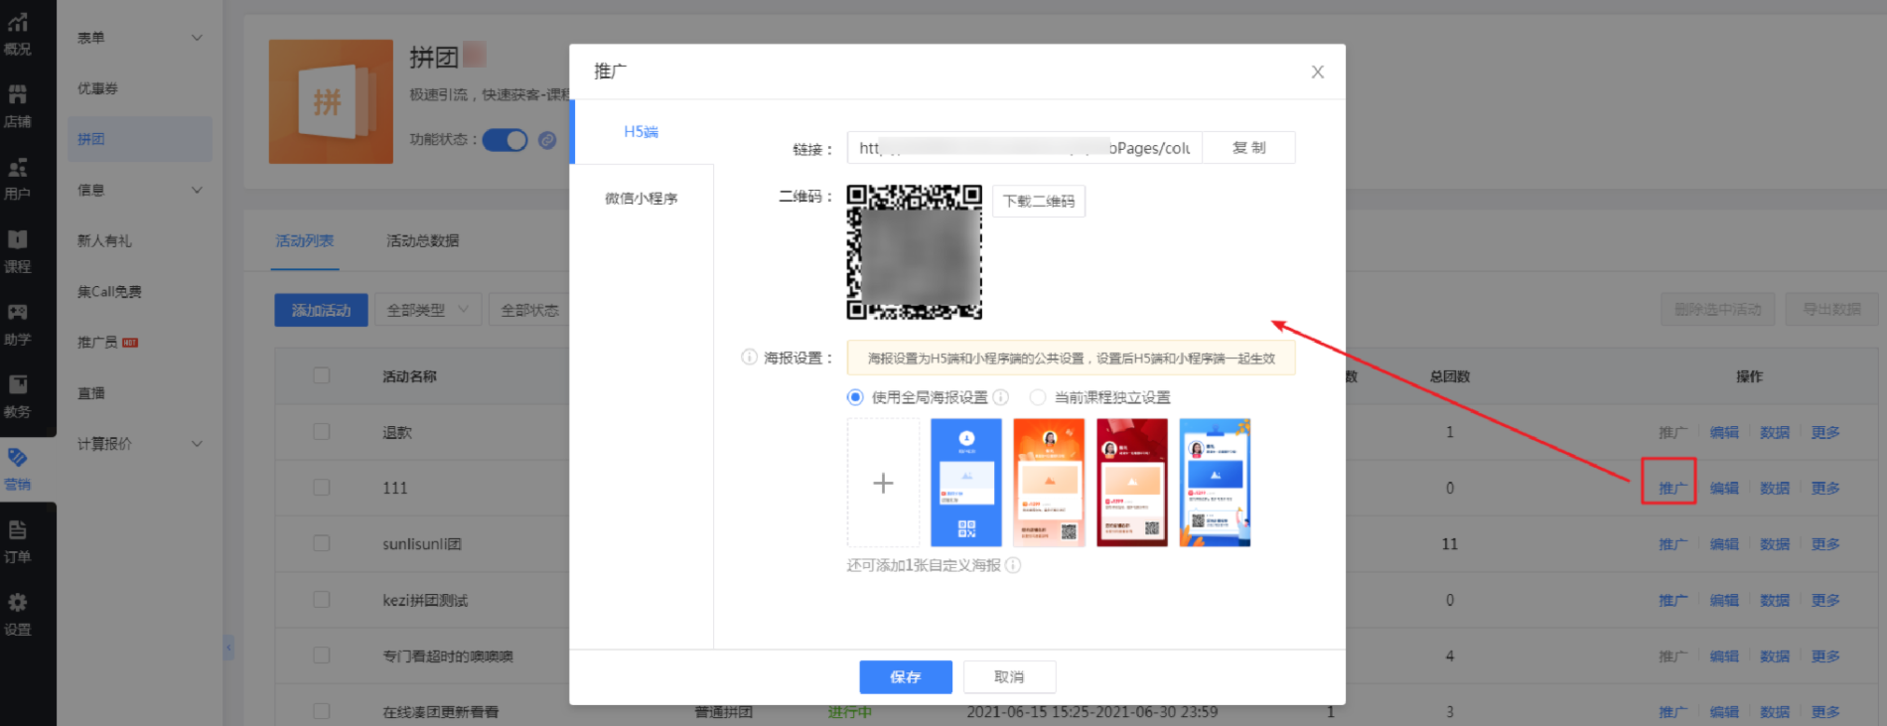Click the 添加活动 button

(321, 310)
